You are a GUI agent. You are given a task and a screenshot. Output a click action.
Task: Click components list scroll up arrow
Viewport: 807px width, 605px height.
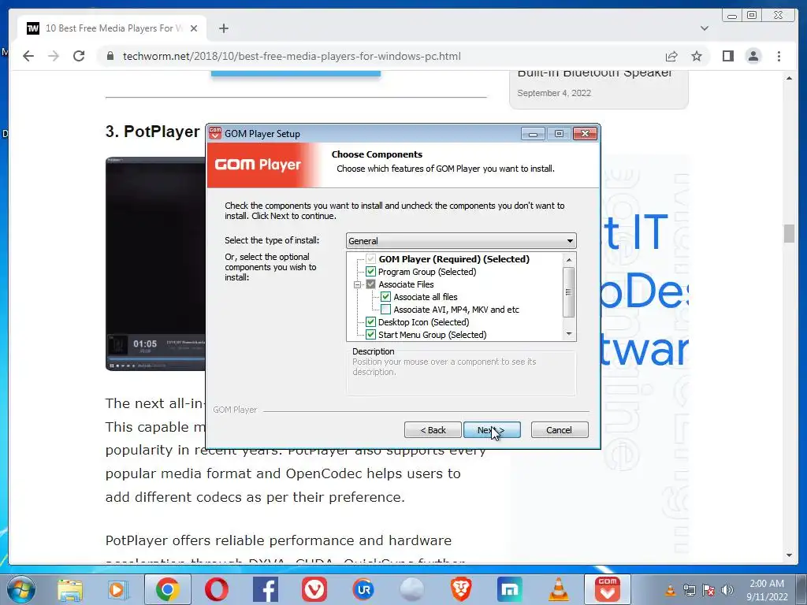coord(569,259)
